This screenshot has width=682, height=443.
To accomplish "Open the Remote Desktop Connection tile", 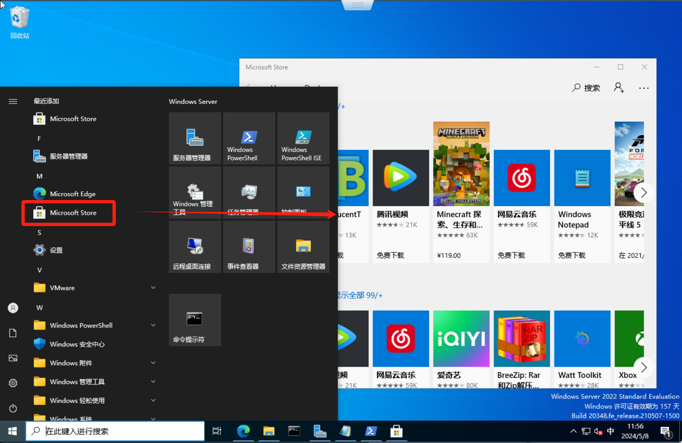I will pos(195,247).
